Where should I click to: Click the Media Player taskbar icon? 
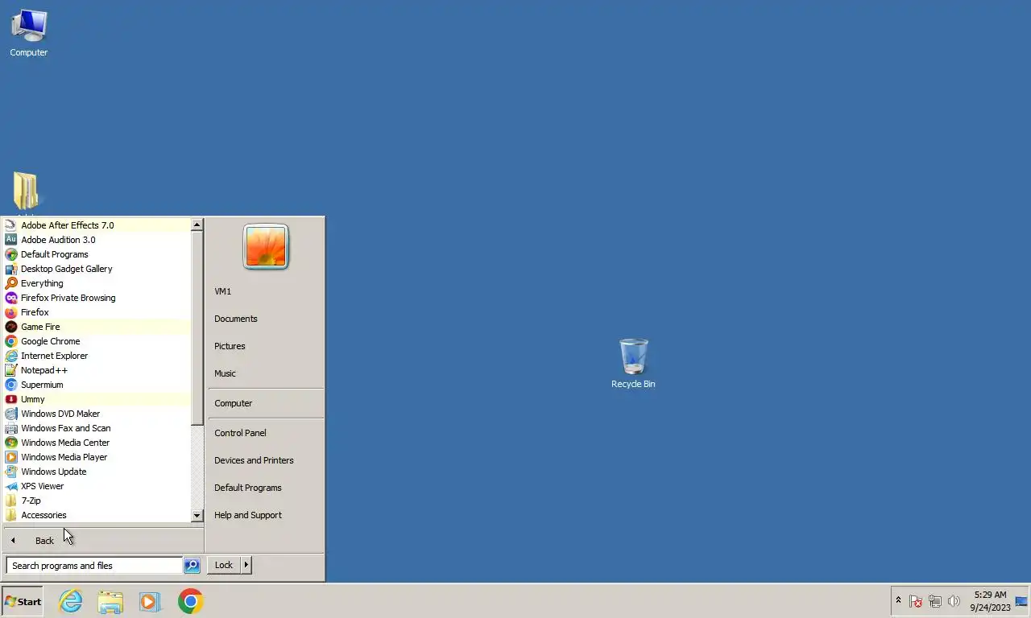(150, 601)
